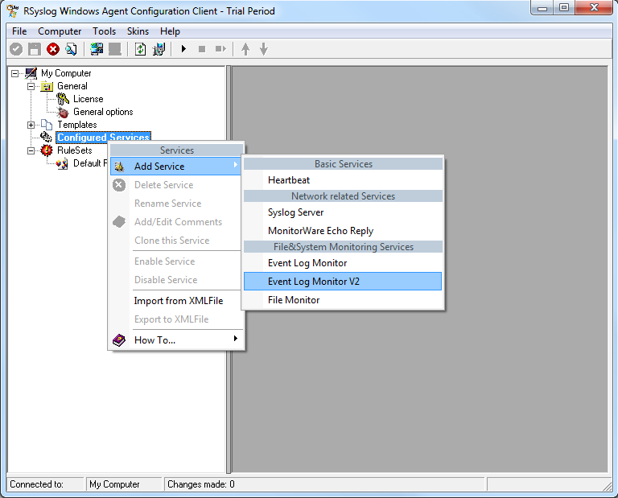The width and height of the screenshot is (618, 498).
Task: Expand the Templates tree node
Action: point(31,125)
